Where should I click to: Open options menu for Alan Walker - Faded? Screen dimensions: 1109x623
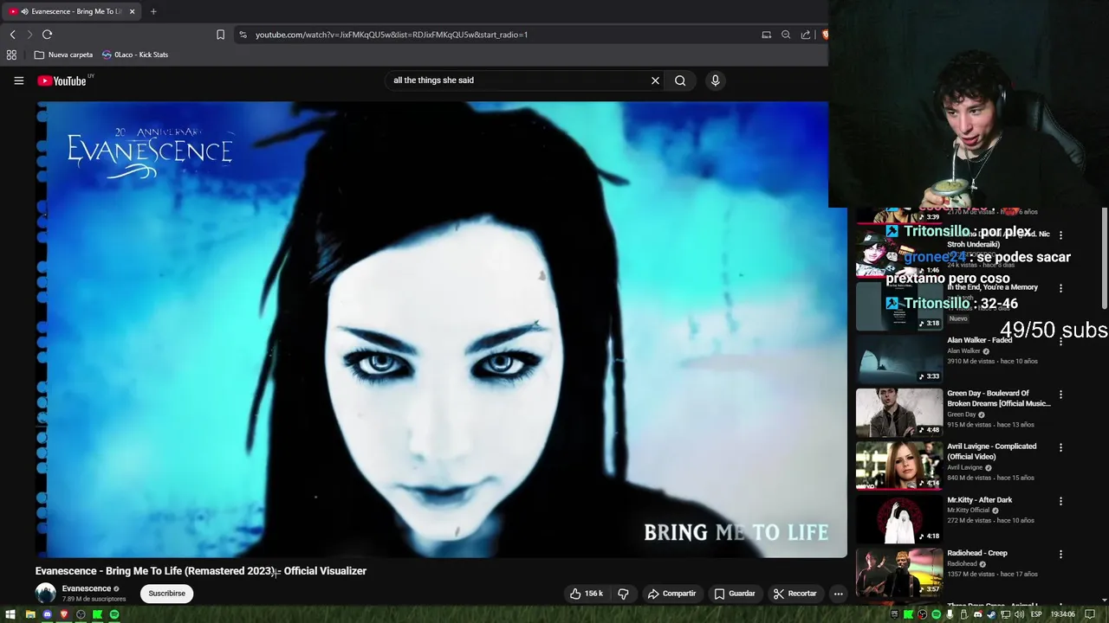tap(1060, 341)
